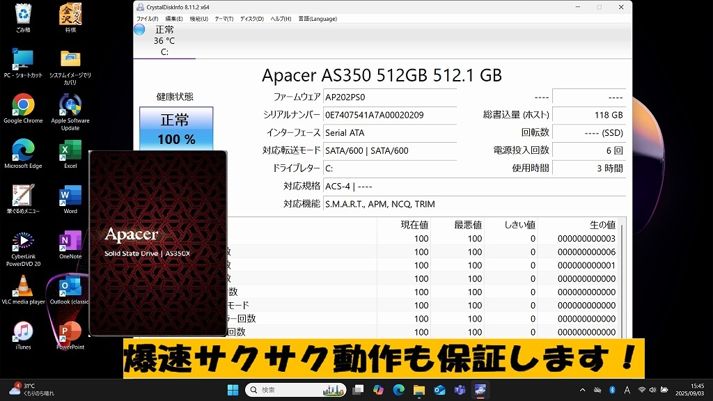Viewport: 713px width, 401px height.
Task: Open the Windows Start button
Action: pos(233,390)
